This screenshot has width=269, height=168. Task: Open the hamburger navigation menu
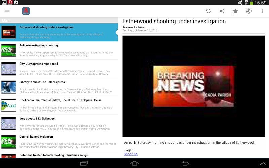7,11
